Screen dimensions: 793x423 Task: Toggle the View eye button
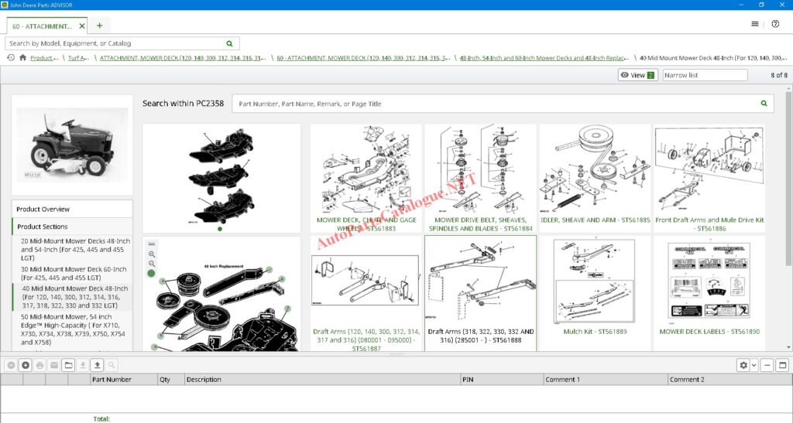(x=637, y=75)
